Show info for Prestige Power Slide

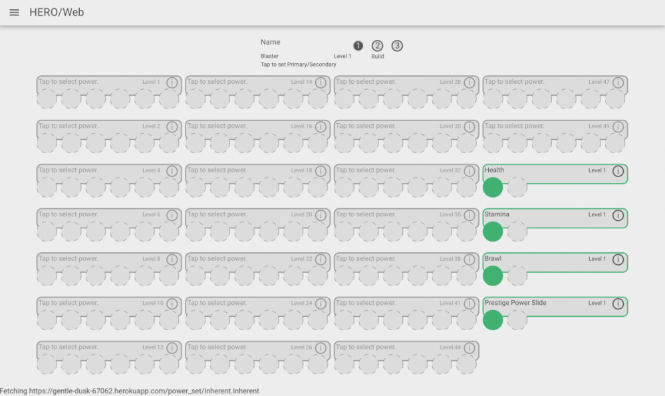click(x=618, y=304)
